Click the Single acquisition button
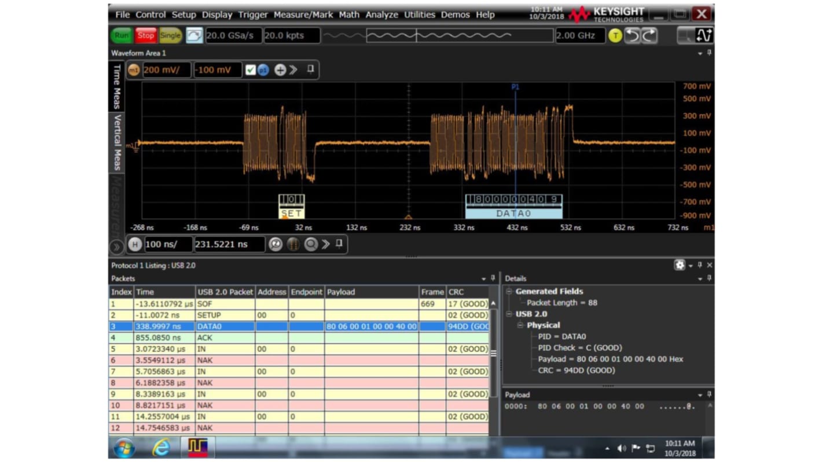 (170, 35)
